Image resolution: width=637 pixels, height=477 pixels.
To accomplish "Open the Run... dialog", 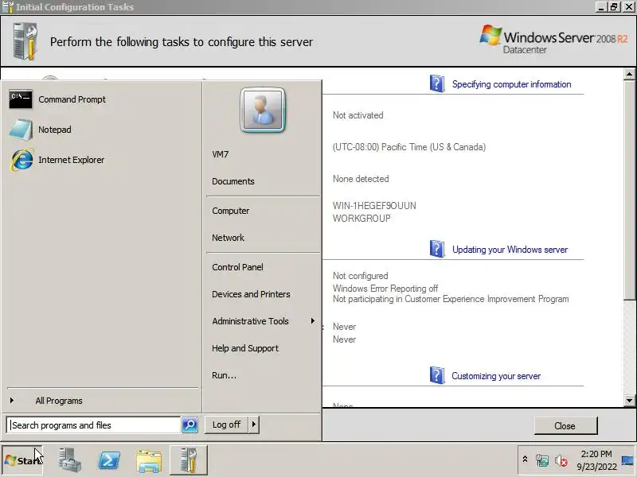I will point(225,375).
